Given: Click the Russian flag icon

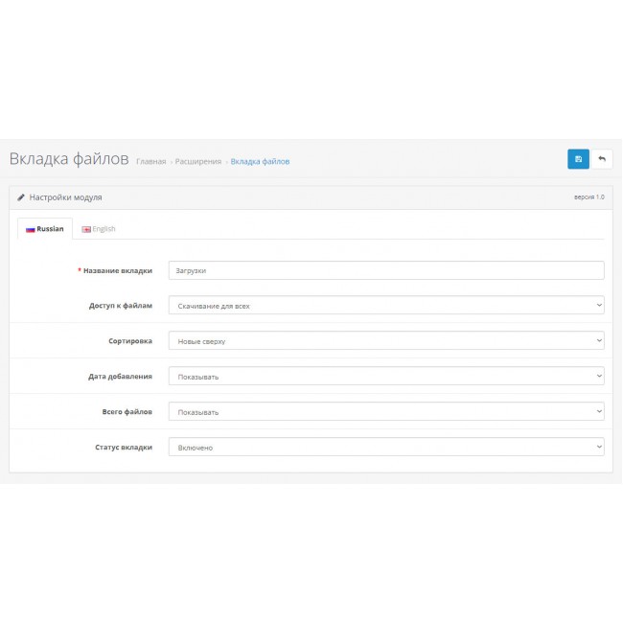Looking at the screenshot, I should tap(30, 229).
